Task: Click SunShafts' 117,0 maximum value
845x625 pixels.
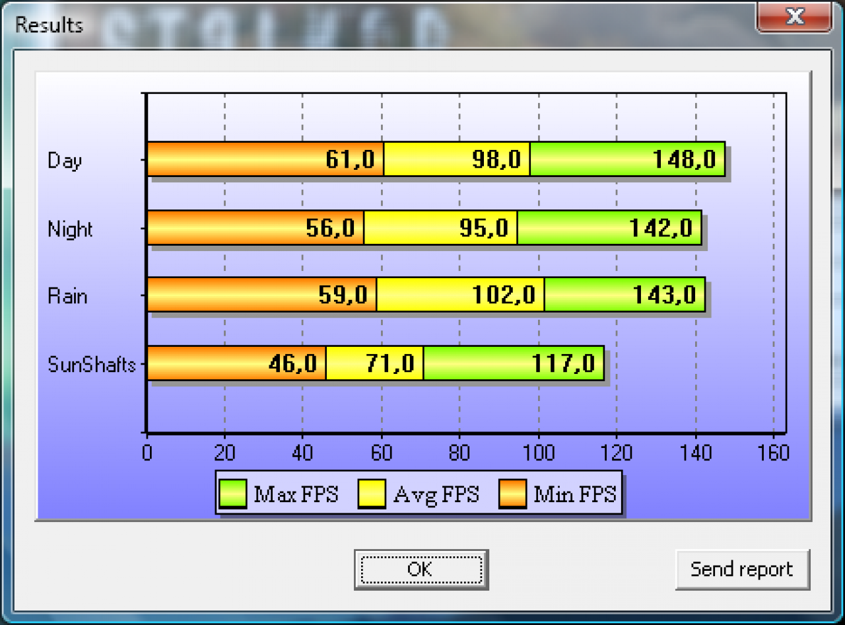Action: pos(563,363)
